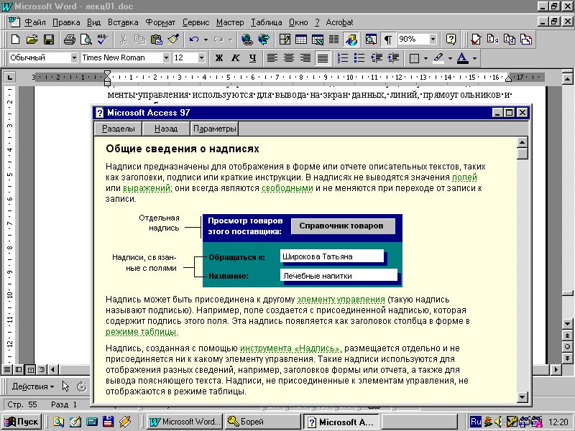Insert Table grid icon
575x431 pixels.
301,40
